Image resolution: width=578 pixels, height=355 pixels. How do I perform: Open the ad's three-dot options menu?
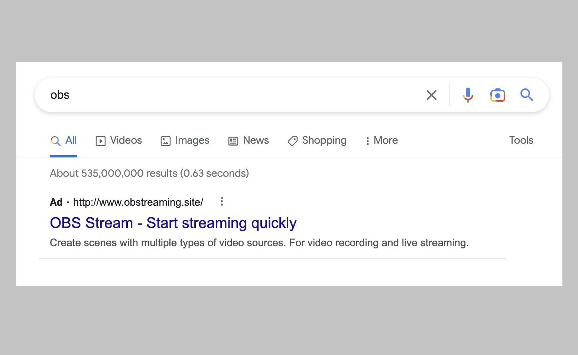222,202
